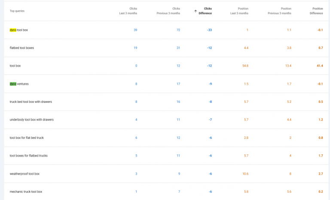The width and height of the screenshot is (330, 200).
Task: Sort by Clicks Previous 3 months column
Action: (168, 11)
